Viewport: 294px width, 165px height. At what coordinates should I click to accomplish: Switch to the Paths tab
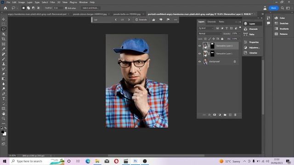[x=221, y=22]
